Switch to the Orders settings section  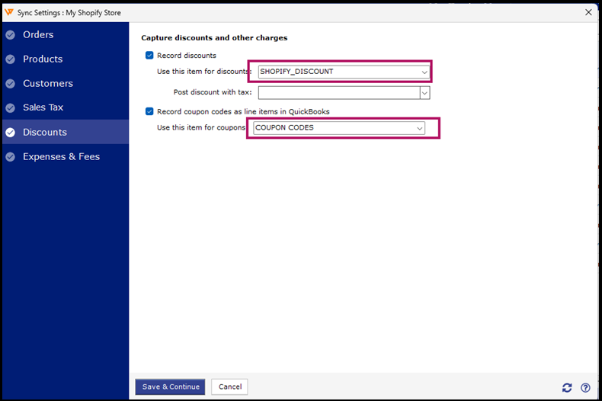38,35
